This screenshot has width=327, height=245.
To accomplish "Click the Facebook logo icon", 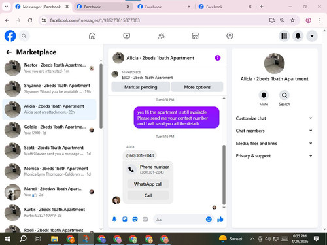I will [10, 36].
